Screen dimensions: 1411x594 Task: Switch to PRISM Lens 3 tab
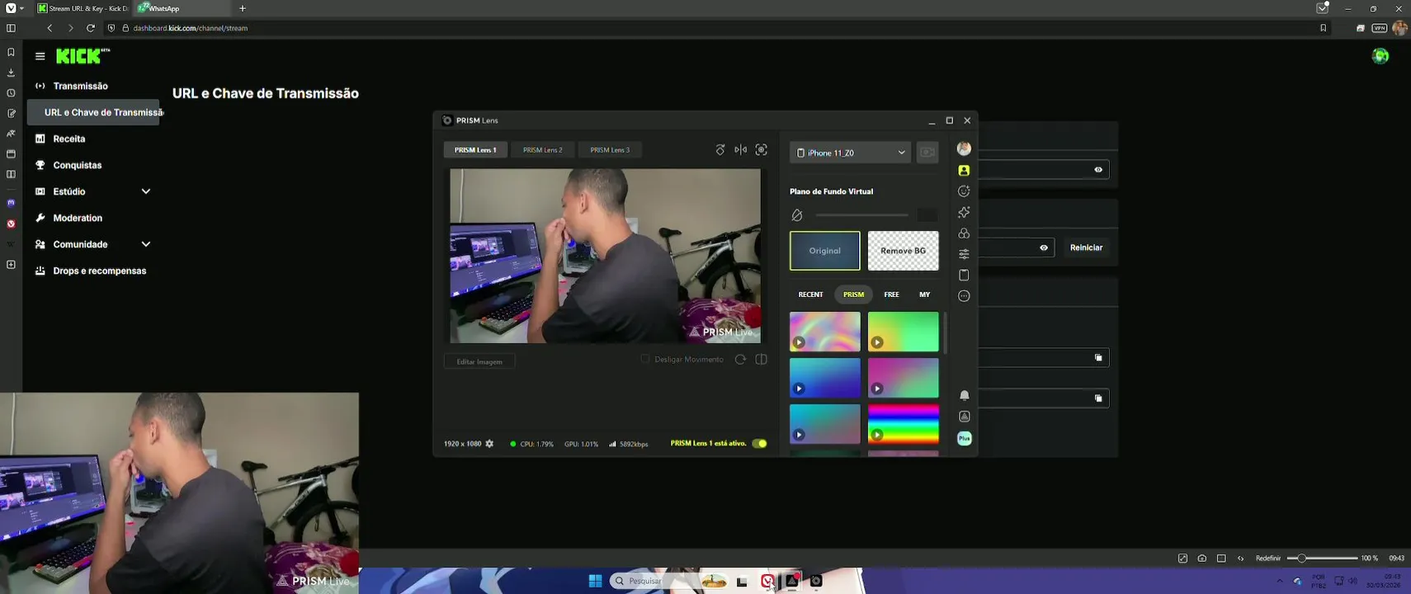pos(610,150)
